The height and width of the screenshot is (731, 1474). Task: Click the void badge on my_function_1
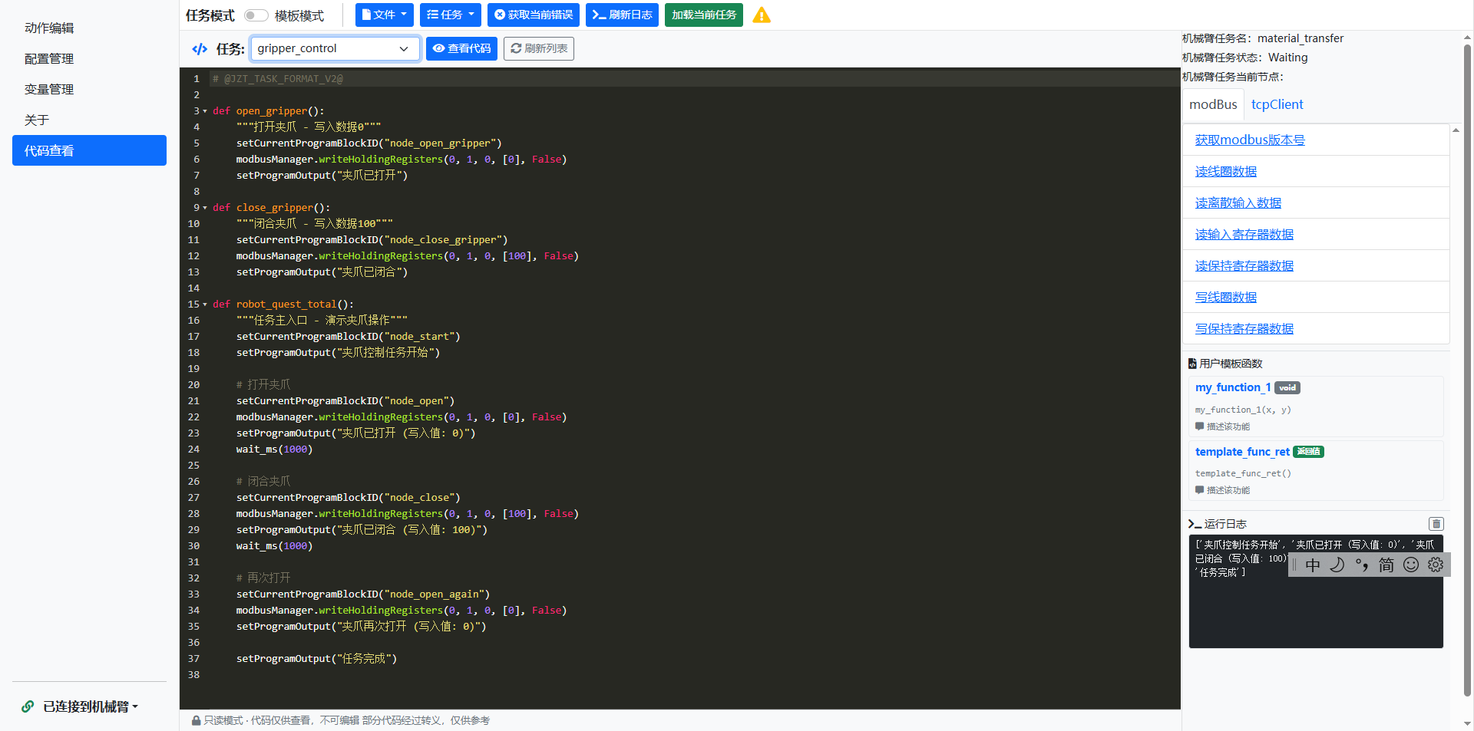point(1287,388)
